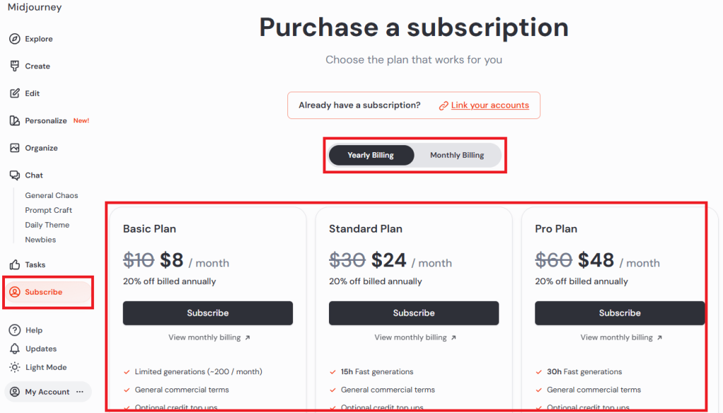Viewport: 723px width, 413px height.
Task: Open the General Chaos chat room
Action: click(52, 195)
